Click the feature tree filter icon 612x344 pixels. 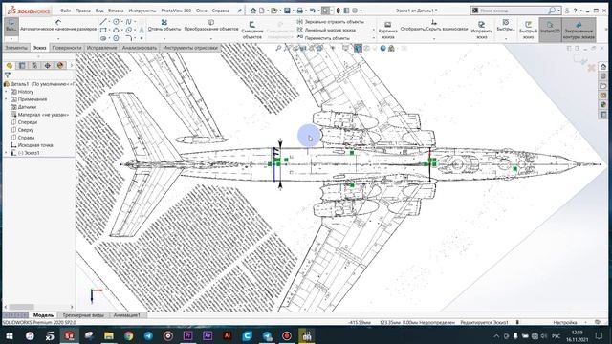coord(8,75)
